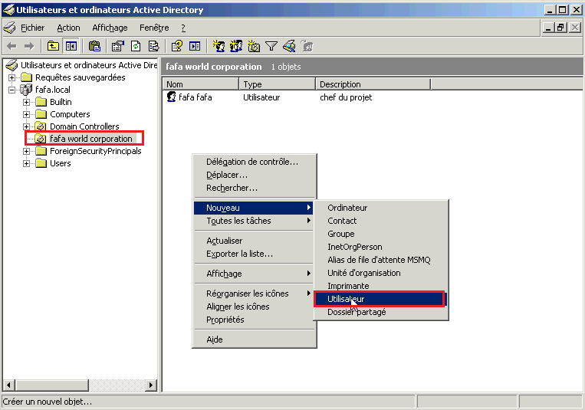Open the Fenêtre menu
Viewport: 585px width, 410px height.
point(154,28)
